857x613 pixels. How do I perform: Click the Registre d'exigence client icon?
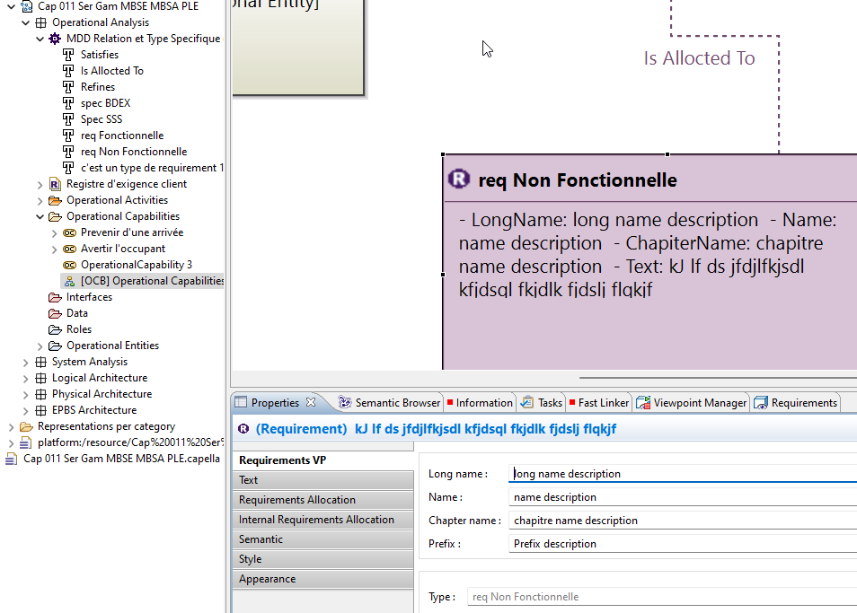(x=55, y=184)
